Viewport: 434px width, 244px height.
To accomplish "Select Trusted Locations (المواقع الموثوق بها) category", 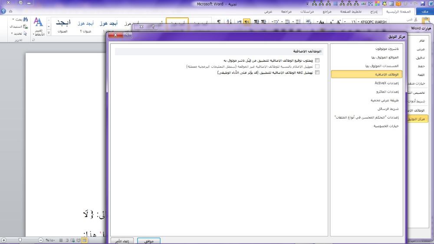I will (385, 57).
